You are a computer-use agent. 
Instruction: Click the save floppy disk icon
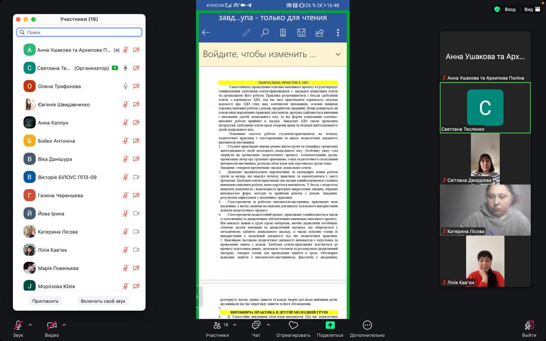click(301, 32)
